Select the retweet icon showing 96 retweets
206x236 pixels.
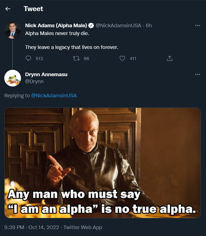click(77, 58)
